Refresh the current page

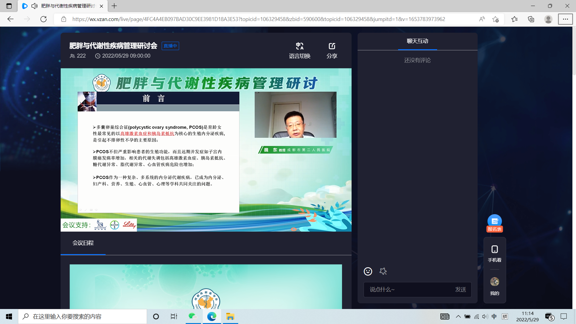43,19
